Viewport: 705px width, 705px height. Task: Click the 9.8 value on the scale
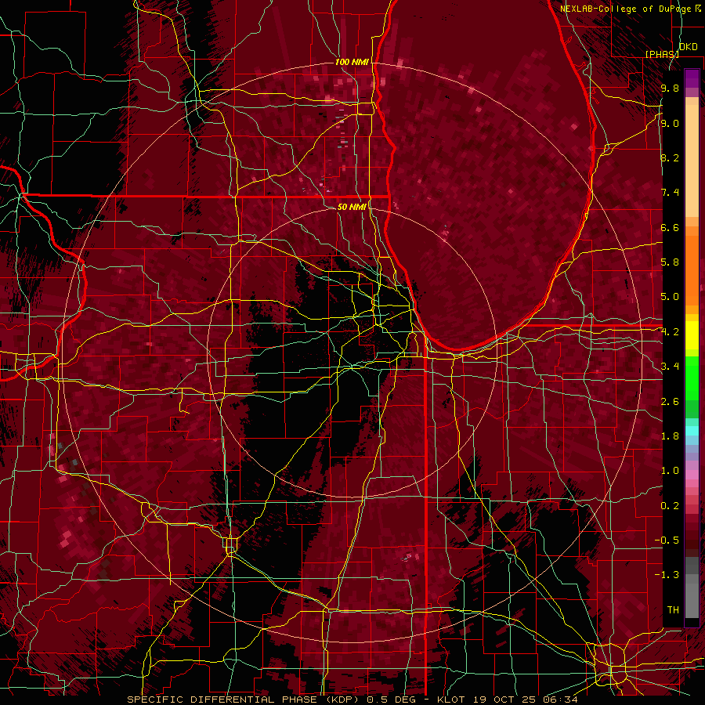coord(670,88)
